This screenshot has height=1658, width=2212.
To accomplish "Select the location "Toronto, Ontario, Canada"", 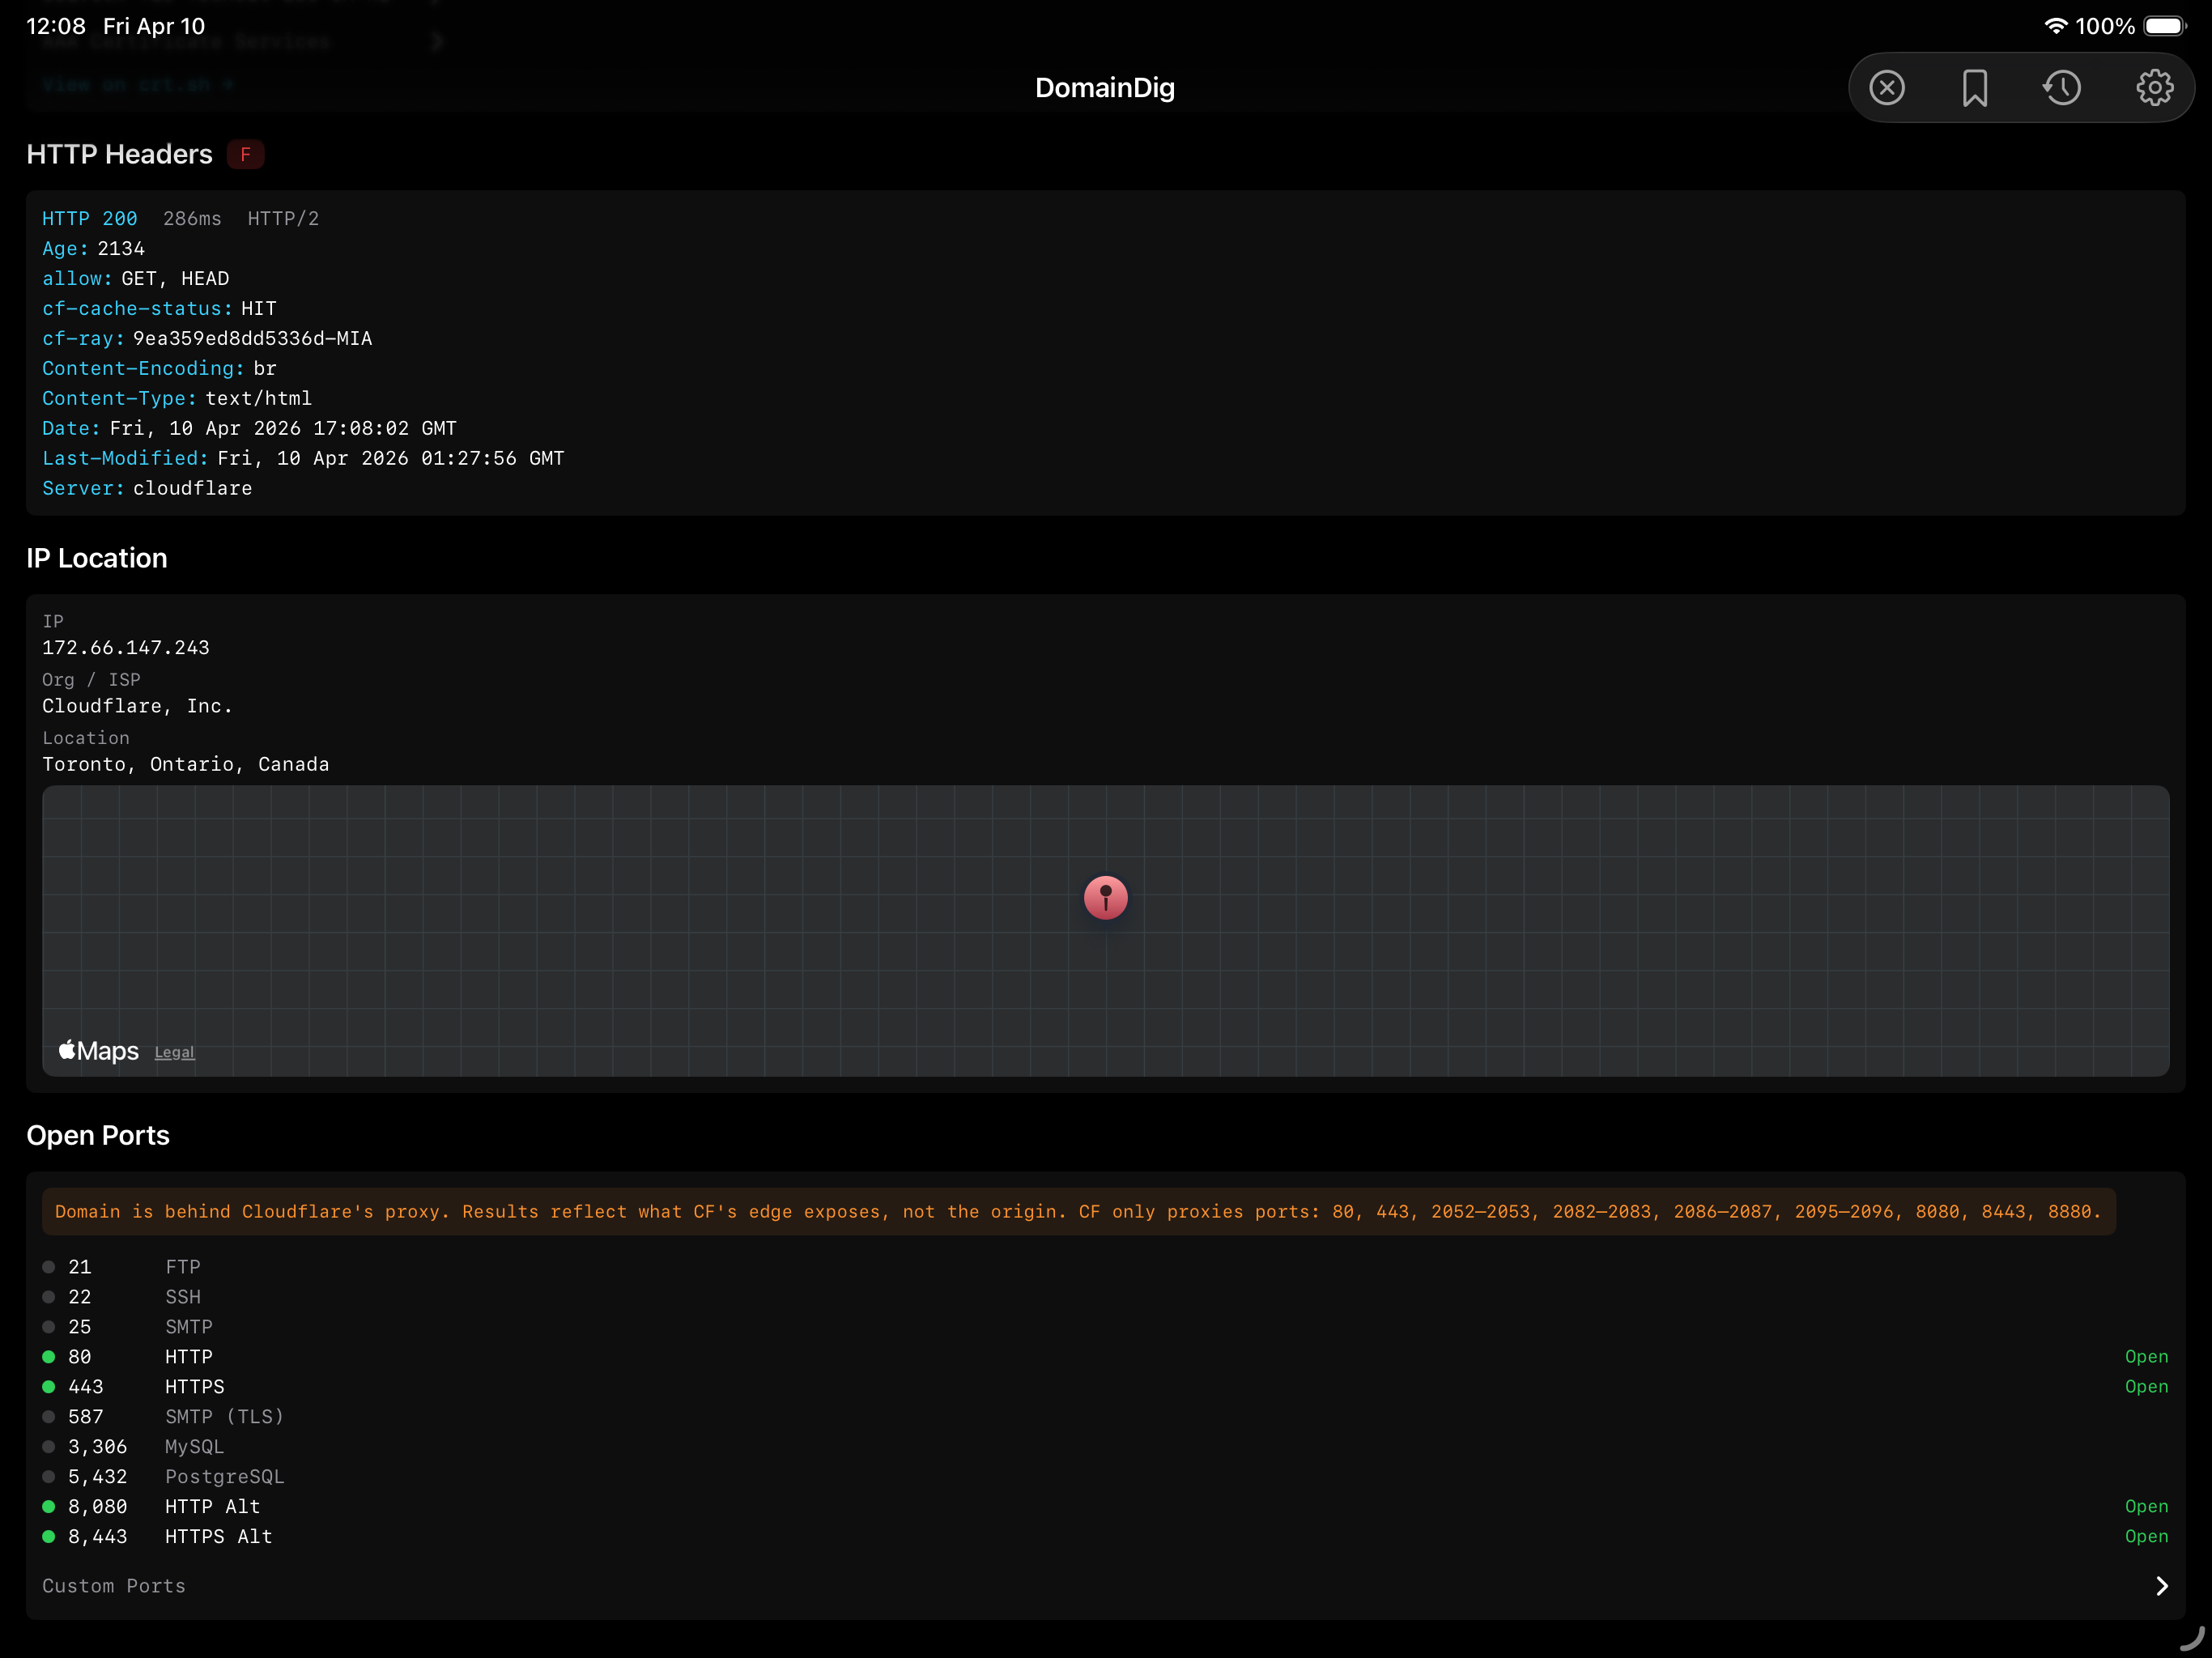I will click(x=186, y=764).
